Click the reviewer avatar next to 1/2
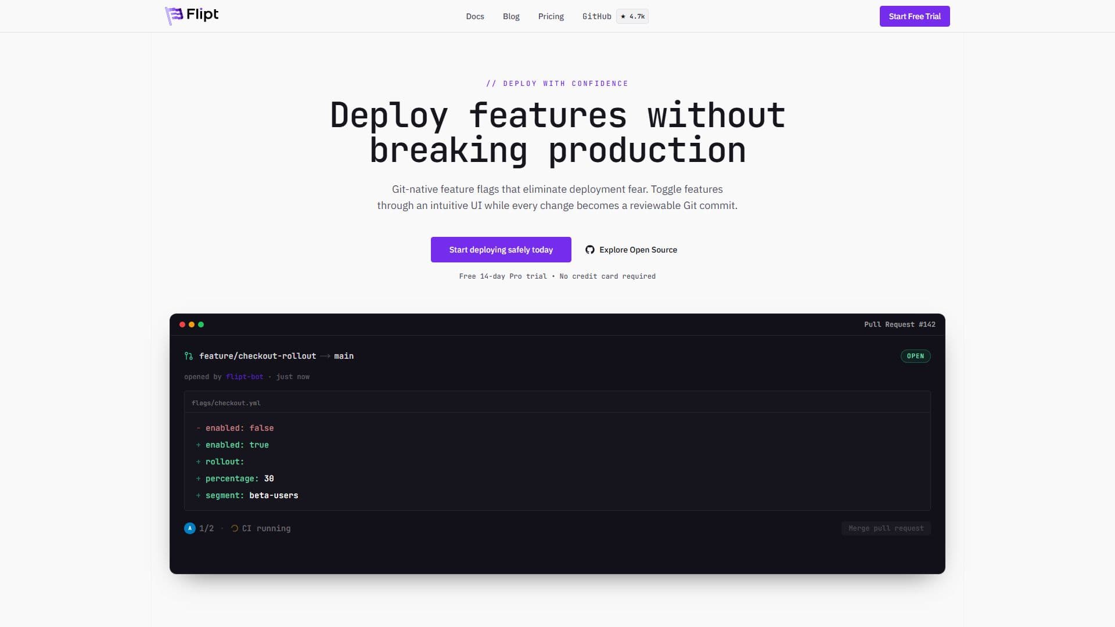 [190, 528]
